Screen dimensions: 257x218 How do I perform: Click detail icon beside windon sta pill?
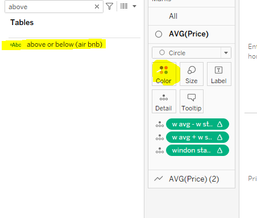[x=160, y=150]
